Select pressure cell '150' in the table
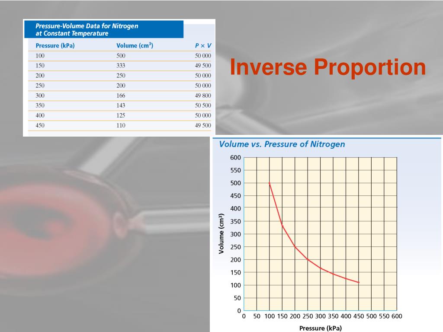 [40, 66]
